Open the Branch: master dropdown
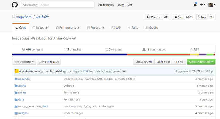220x119 pixels. 24,62
